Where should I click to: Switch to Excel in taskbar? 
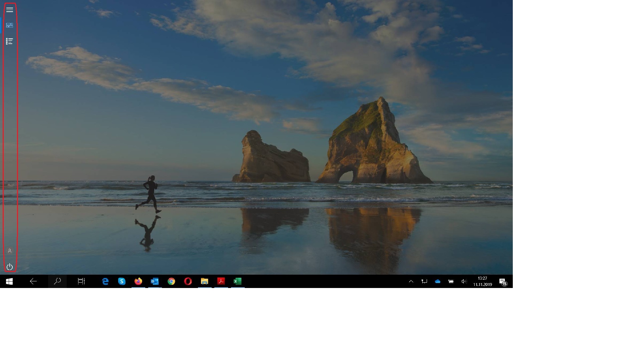(237, 281)
